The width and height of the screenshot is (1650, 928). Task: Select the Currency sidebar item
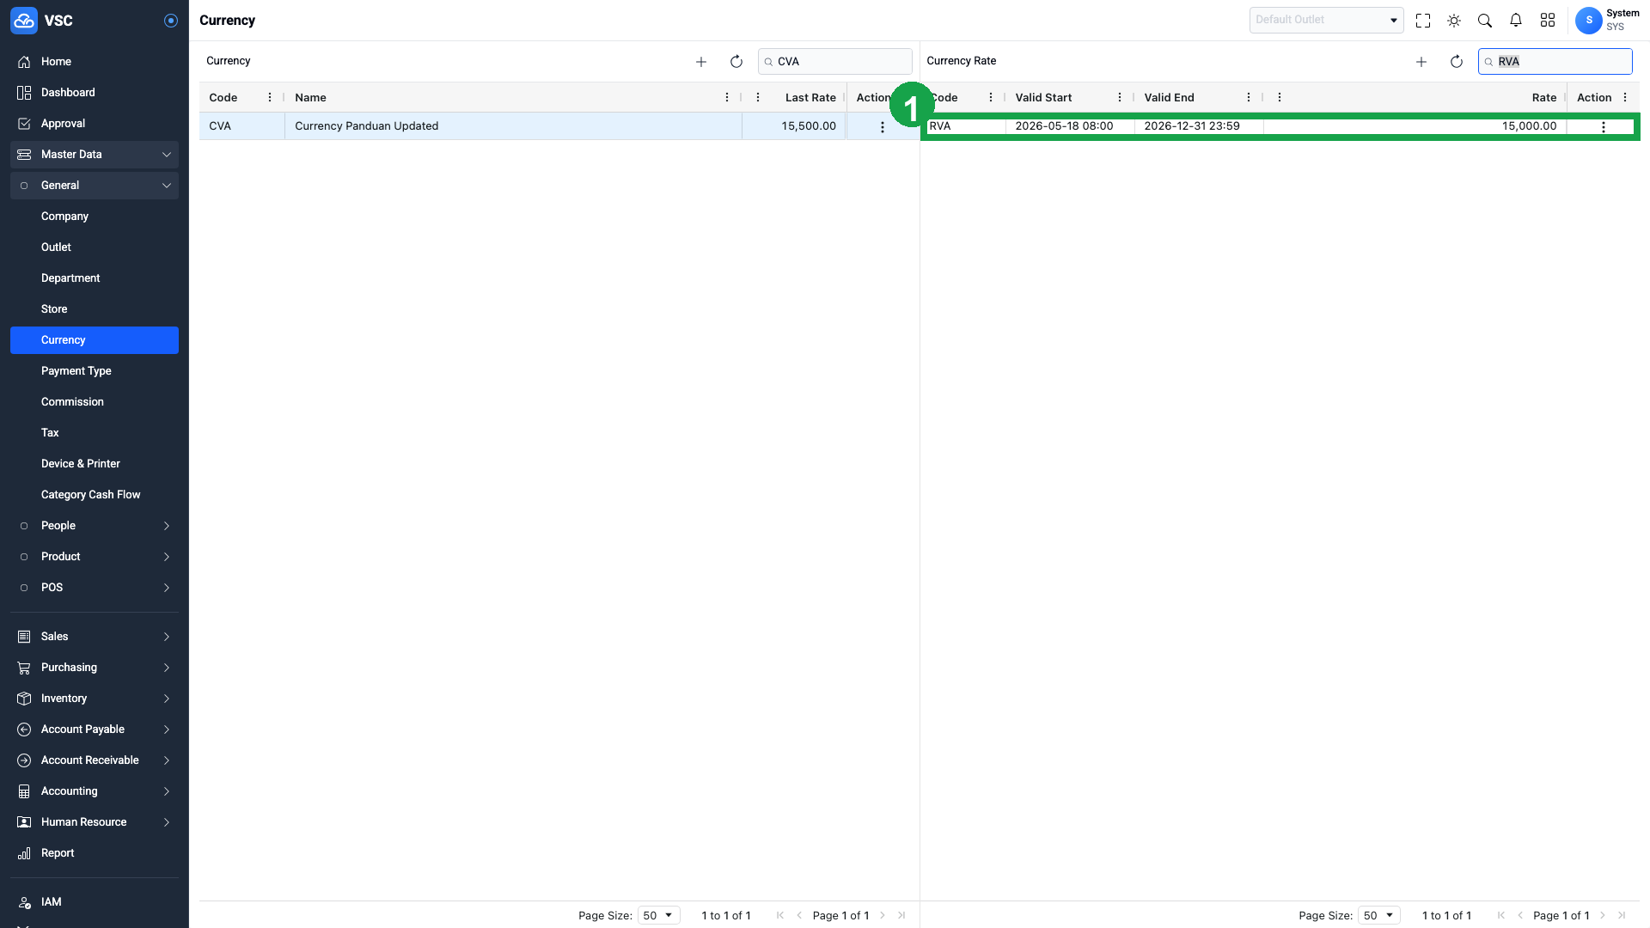tap(95, 340)
